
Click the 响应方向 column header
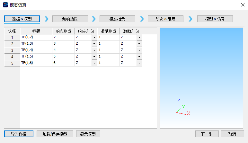click(86, 31)
